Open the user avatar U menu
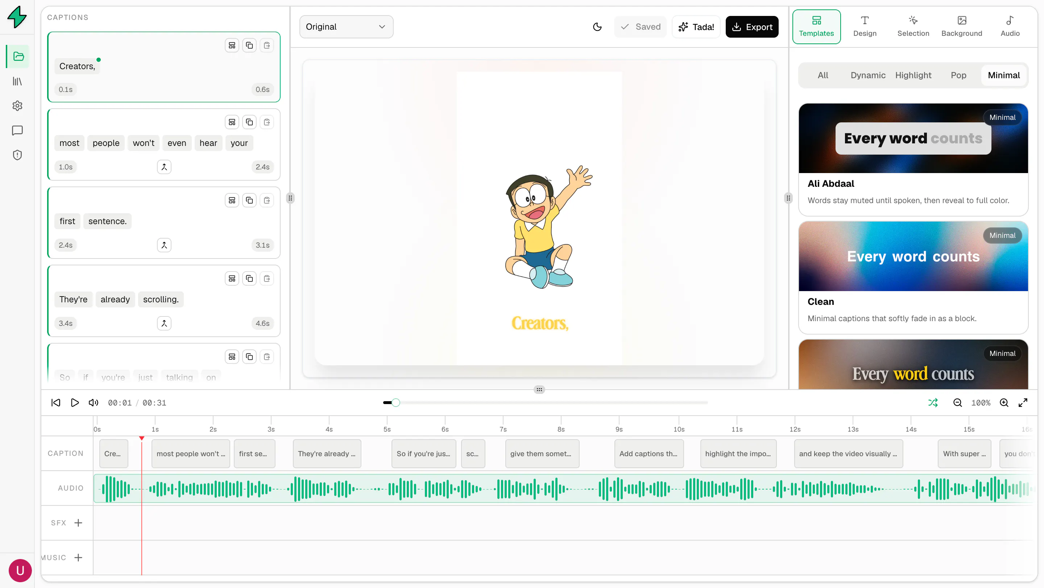 (20, 570)
